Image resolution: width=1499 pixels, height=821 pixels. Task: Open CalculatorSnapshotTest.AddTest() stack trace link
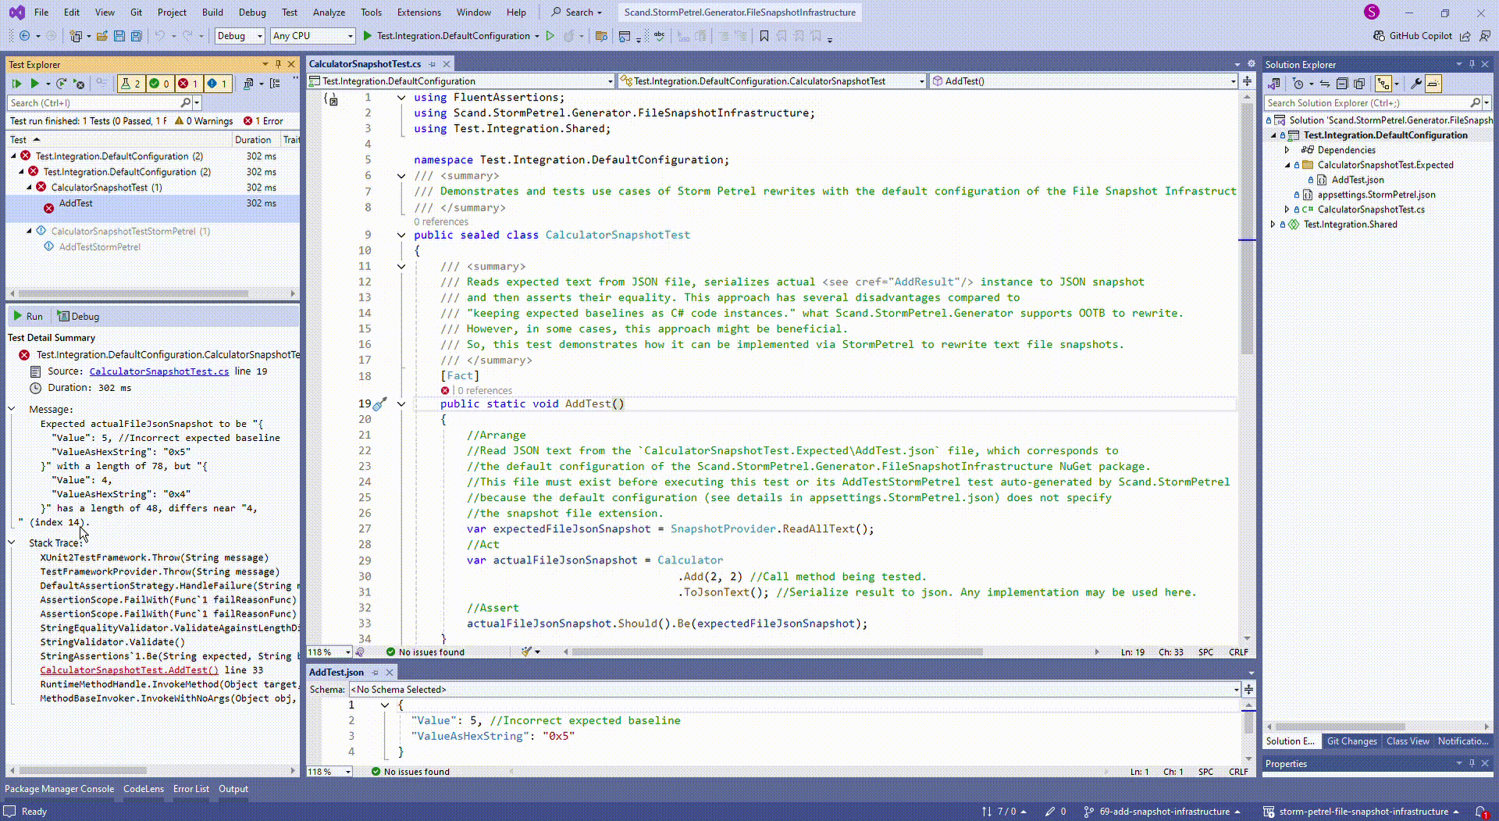pyautogui.click(x=129, y=670)
